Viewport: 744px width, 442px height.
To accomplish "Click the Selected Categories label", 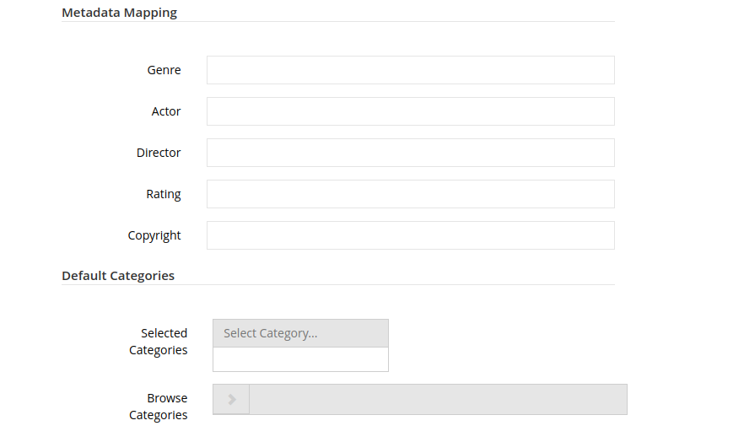I will click(x=158, y=342).
